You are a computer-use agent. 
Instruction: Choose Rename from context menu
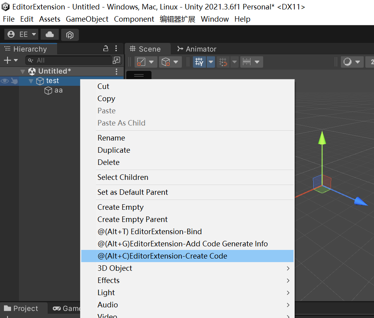tap(187, 138)
